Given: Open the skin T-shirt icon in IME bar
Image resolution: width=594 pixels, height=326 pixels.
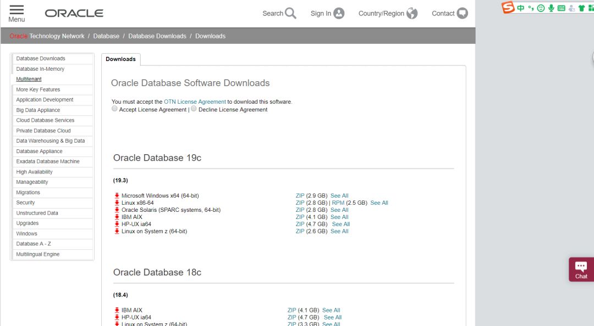Looking at the screenshot, I should tap(581, 8).
